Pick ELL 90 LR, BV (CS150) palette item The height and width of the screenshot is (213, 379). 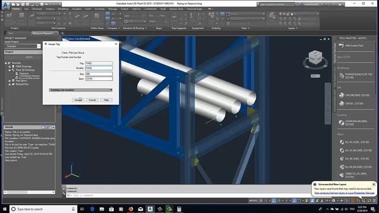(355, 159)
